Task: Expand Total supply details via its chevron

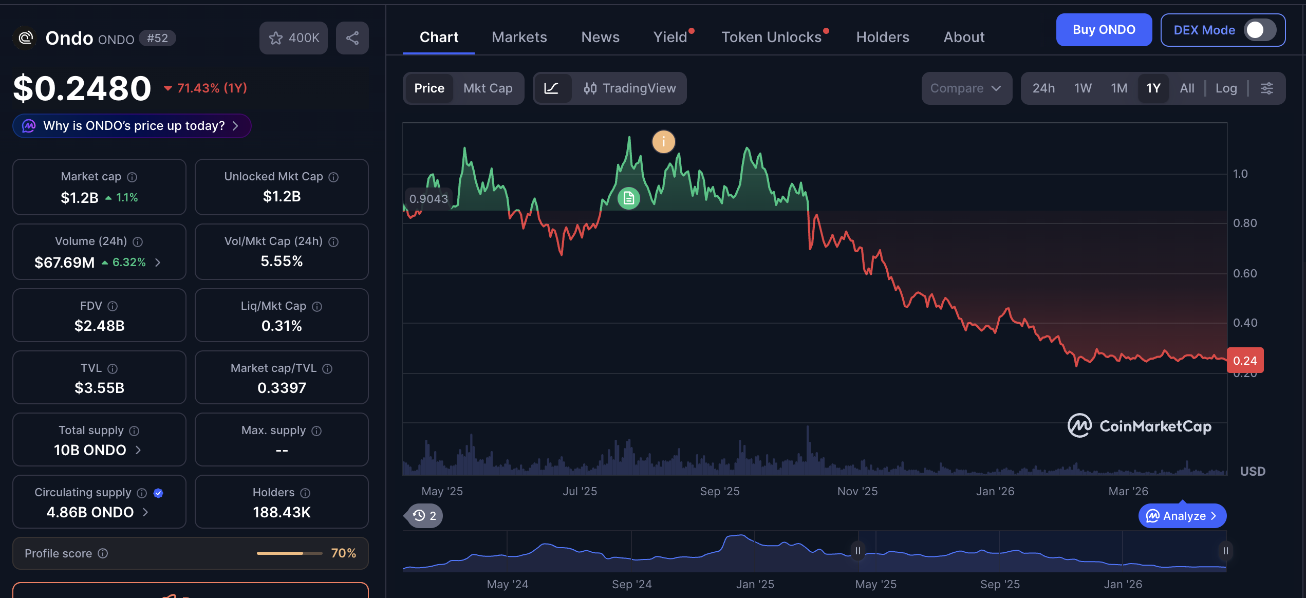Action: 138,450
